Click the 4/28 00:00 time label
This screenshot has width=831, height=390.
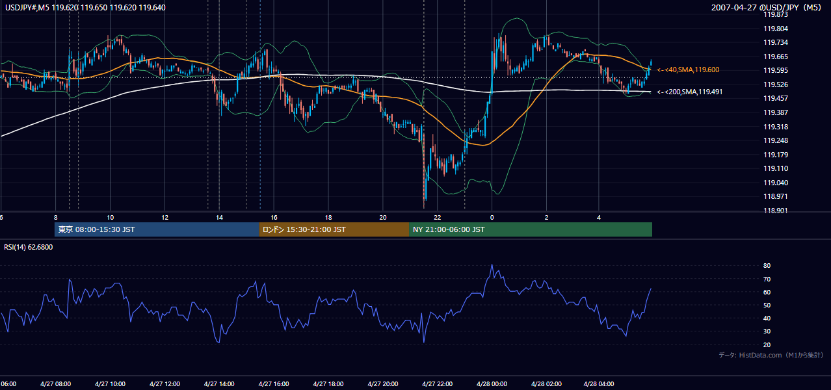pos(492,384)
